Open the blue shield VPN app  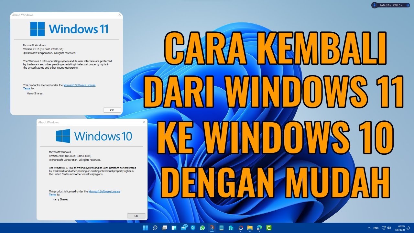[x=193, y=228]
